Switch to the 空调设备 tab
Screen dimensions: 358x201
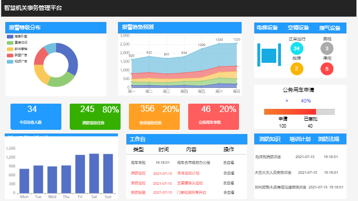[298, 28]
